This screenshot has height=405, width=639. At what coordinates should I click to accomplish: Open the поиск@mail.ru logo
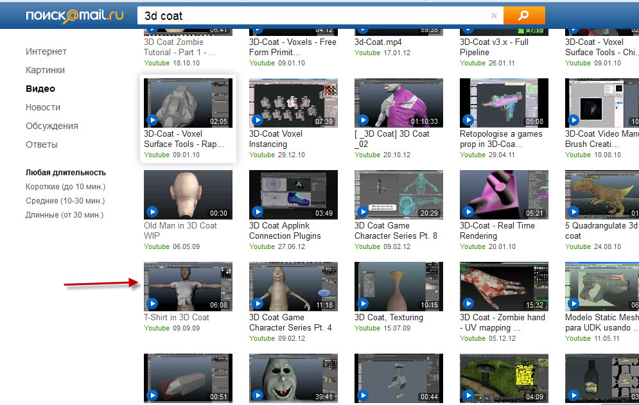[x=74, y=15]
